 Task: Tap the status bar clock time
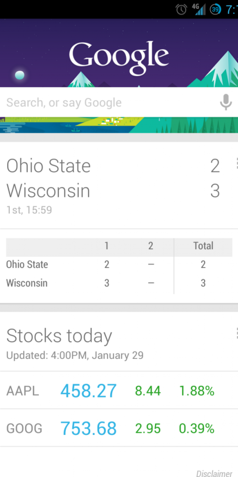coord(231,10)
